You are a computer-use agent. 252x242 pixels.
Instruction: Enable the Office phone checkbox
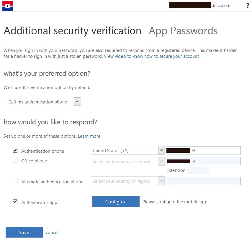[x=15, y=160]
